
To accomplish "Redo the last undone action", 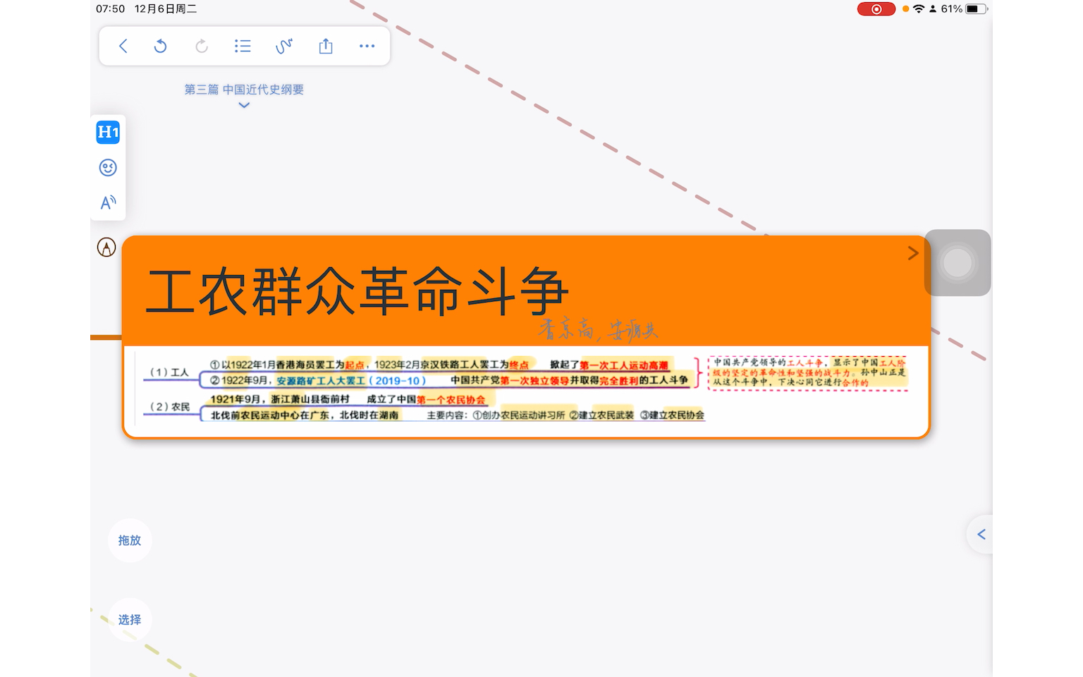I will (x=202, y=47).
